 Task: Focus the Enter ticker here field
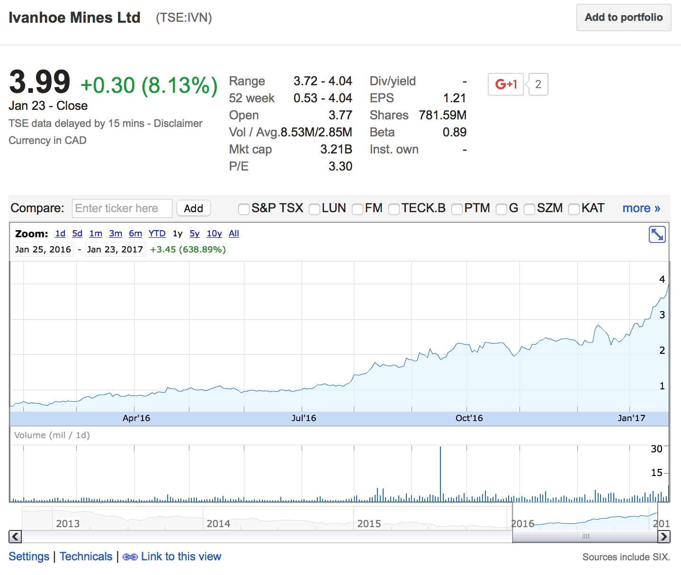click(122, 208)
